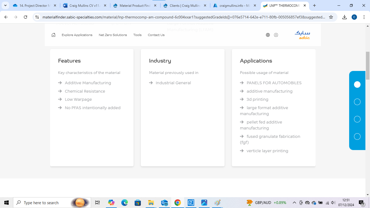Click the address bar URL field
The image size is (370, 208).
[184, 17]
